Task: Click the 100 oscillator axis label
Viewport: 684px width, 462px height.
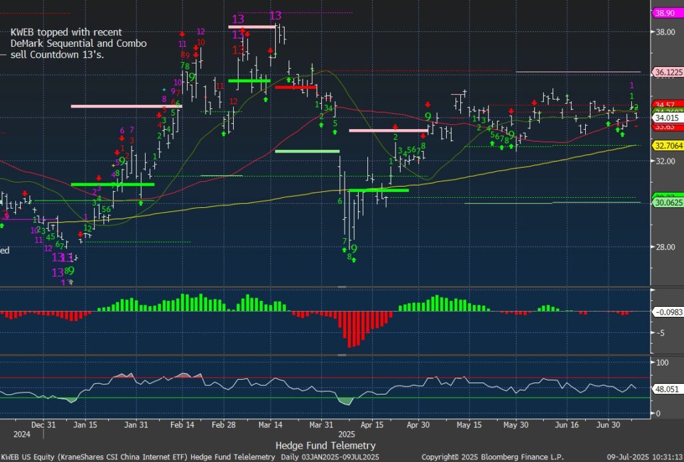Action: 662,362
